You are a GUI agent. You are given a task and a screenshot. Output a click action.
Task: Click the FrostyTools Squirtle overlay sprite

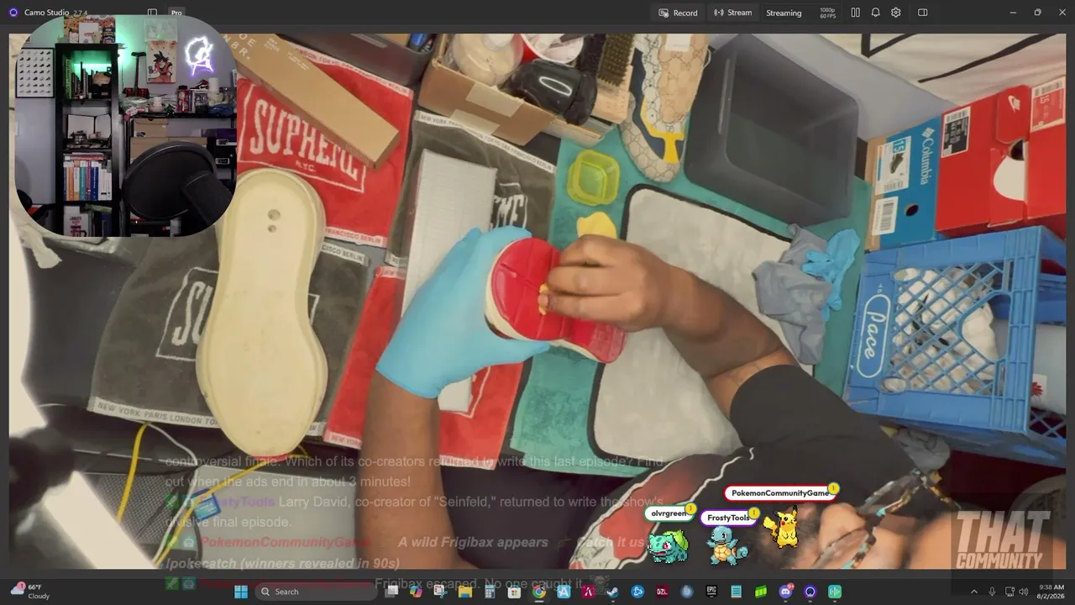pos(726,545)
